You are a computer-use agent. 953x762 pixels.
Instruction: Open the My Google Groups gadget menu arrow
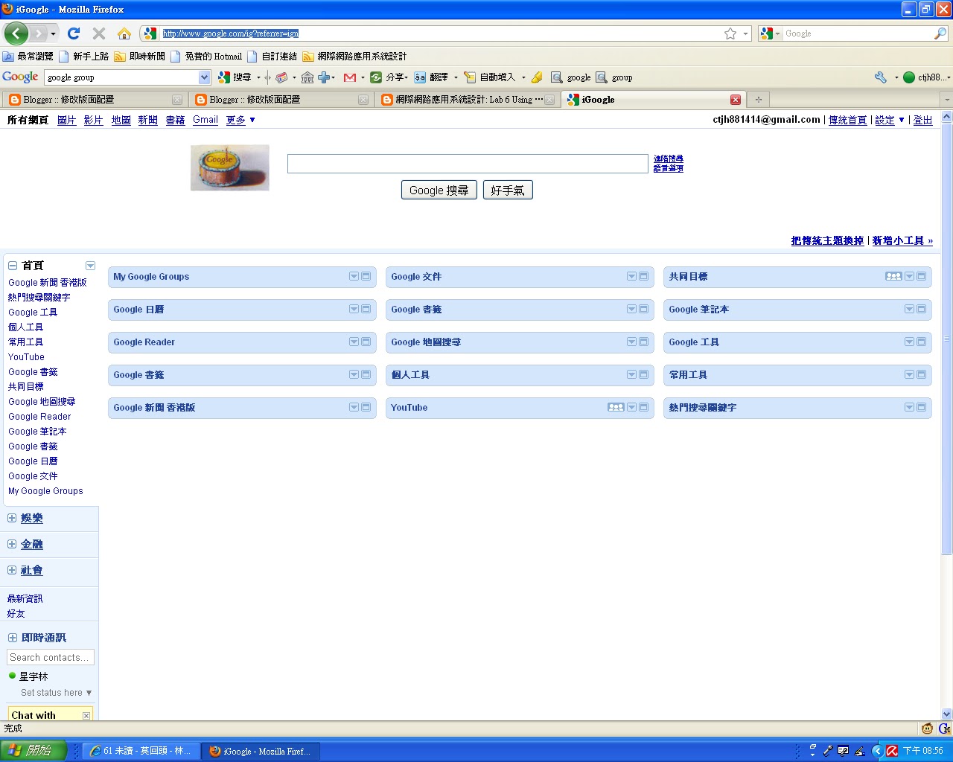354,276
